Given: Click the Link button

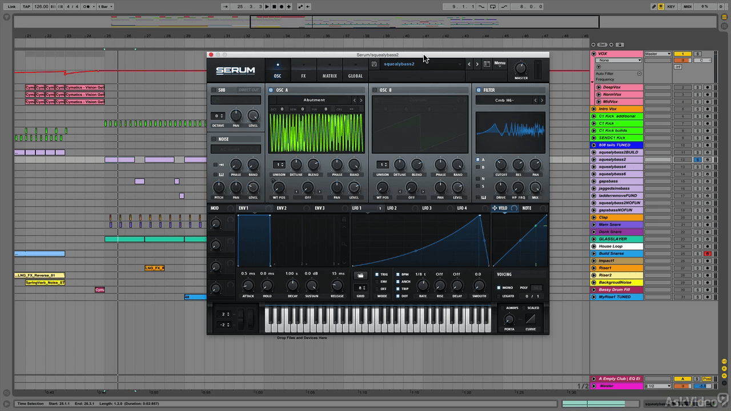Looking at the screenshot, I should click(x=11, y=7).
